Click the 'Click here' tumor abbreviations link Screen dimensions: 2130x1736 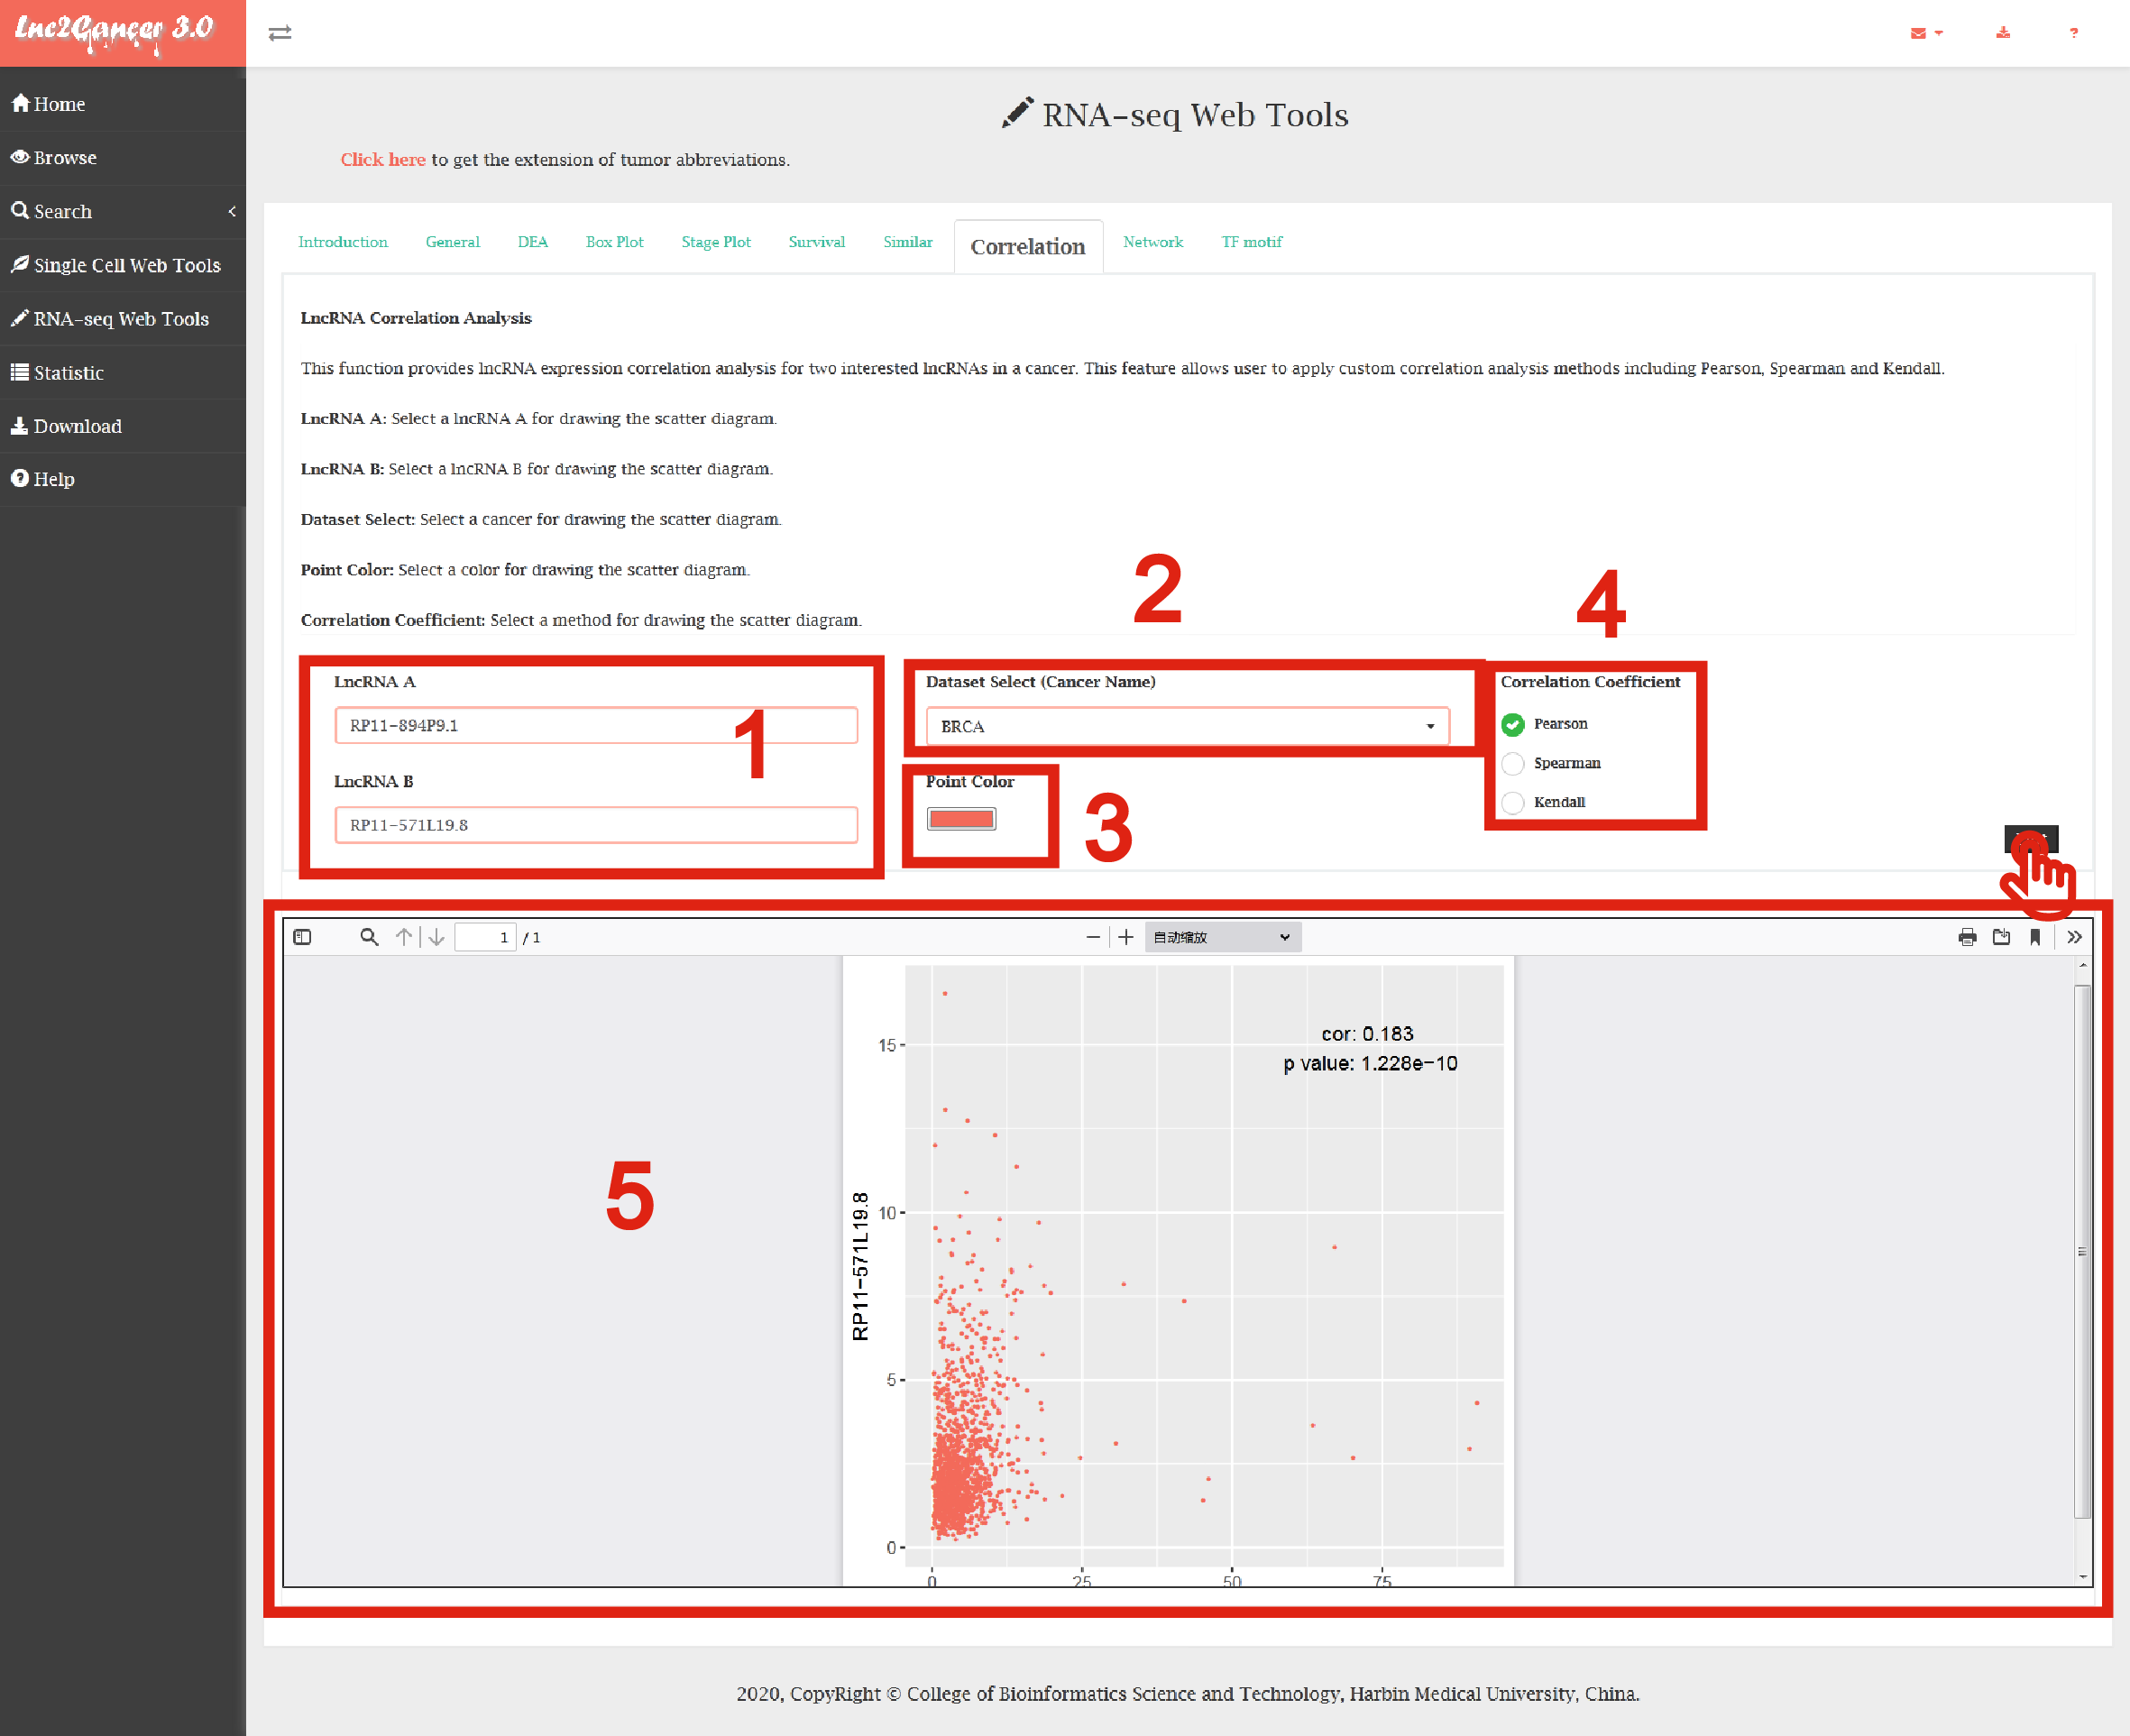pyautogui.click(x=382, y=160)
